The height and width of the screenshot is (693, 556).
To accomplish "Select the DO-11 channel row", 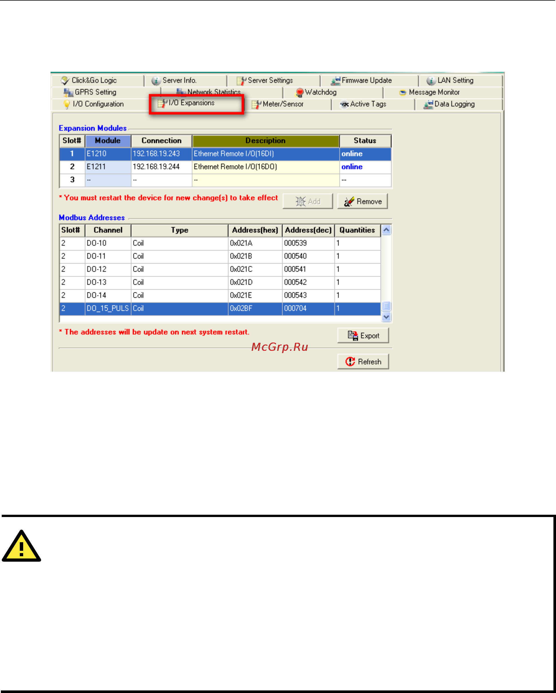I will (x=220, y=256).
